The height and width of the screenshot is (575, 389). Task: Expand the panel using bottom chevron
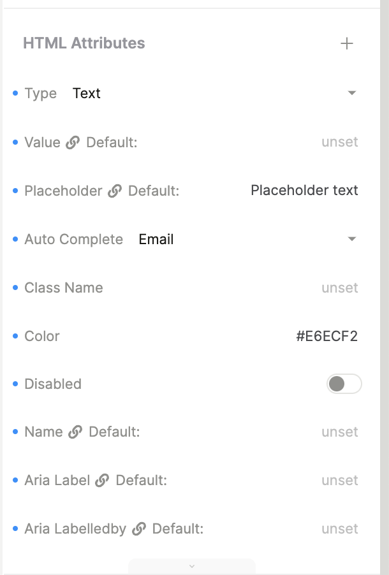point(192,566)
